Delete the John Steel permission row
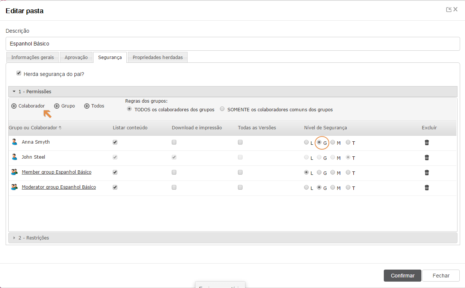 click(427, 157)
